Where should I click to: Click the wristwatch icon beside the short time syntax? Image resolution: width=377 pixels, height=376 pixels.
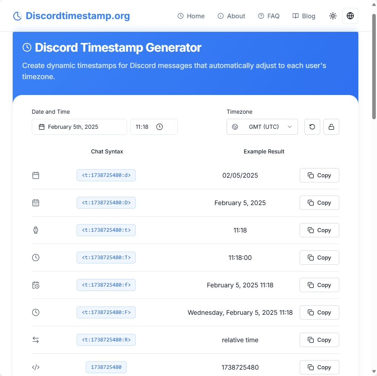(36, 230)
